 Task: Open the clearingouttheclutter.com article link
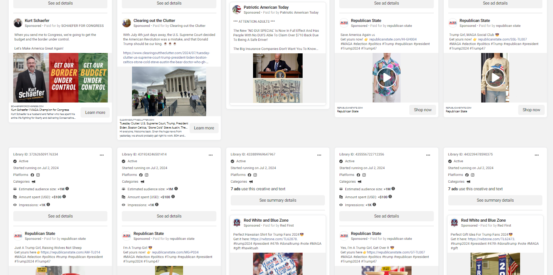point(166,57)
